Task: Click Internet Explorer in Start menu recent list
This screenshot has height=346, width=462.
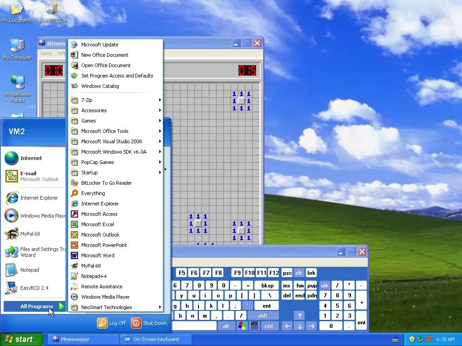Action: (x=34, y=198)
